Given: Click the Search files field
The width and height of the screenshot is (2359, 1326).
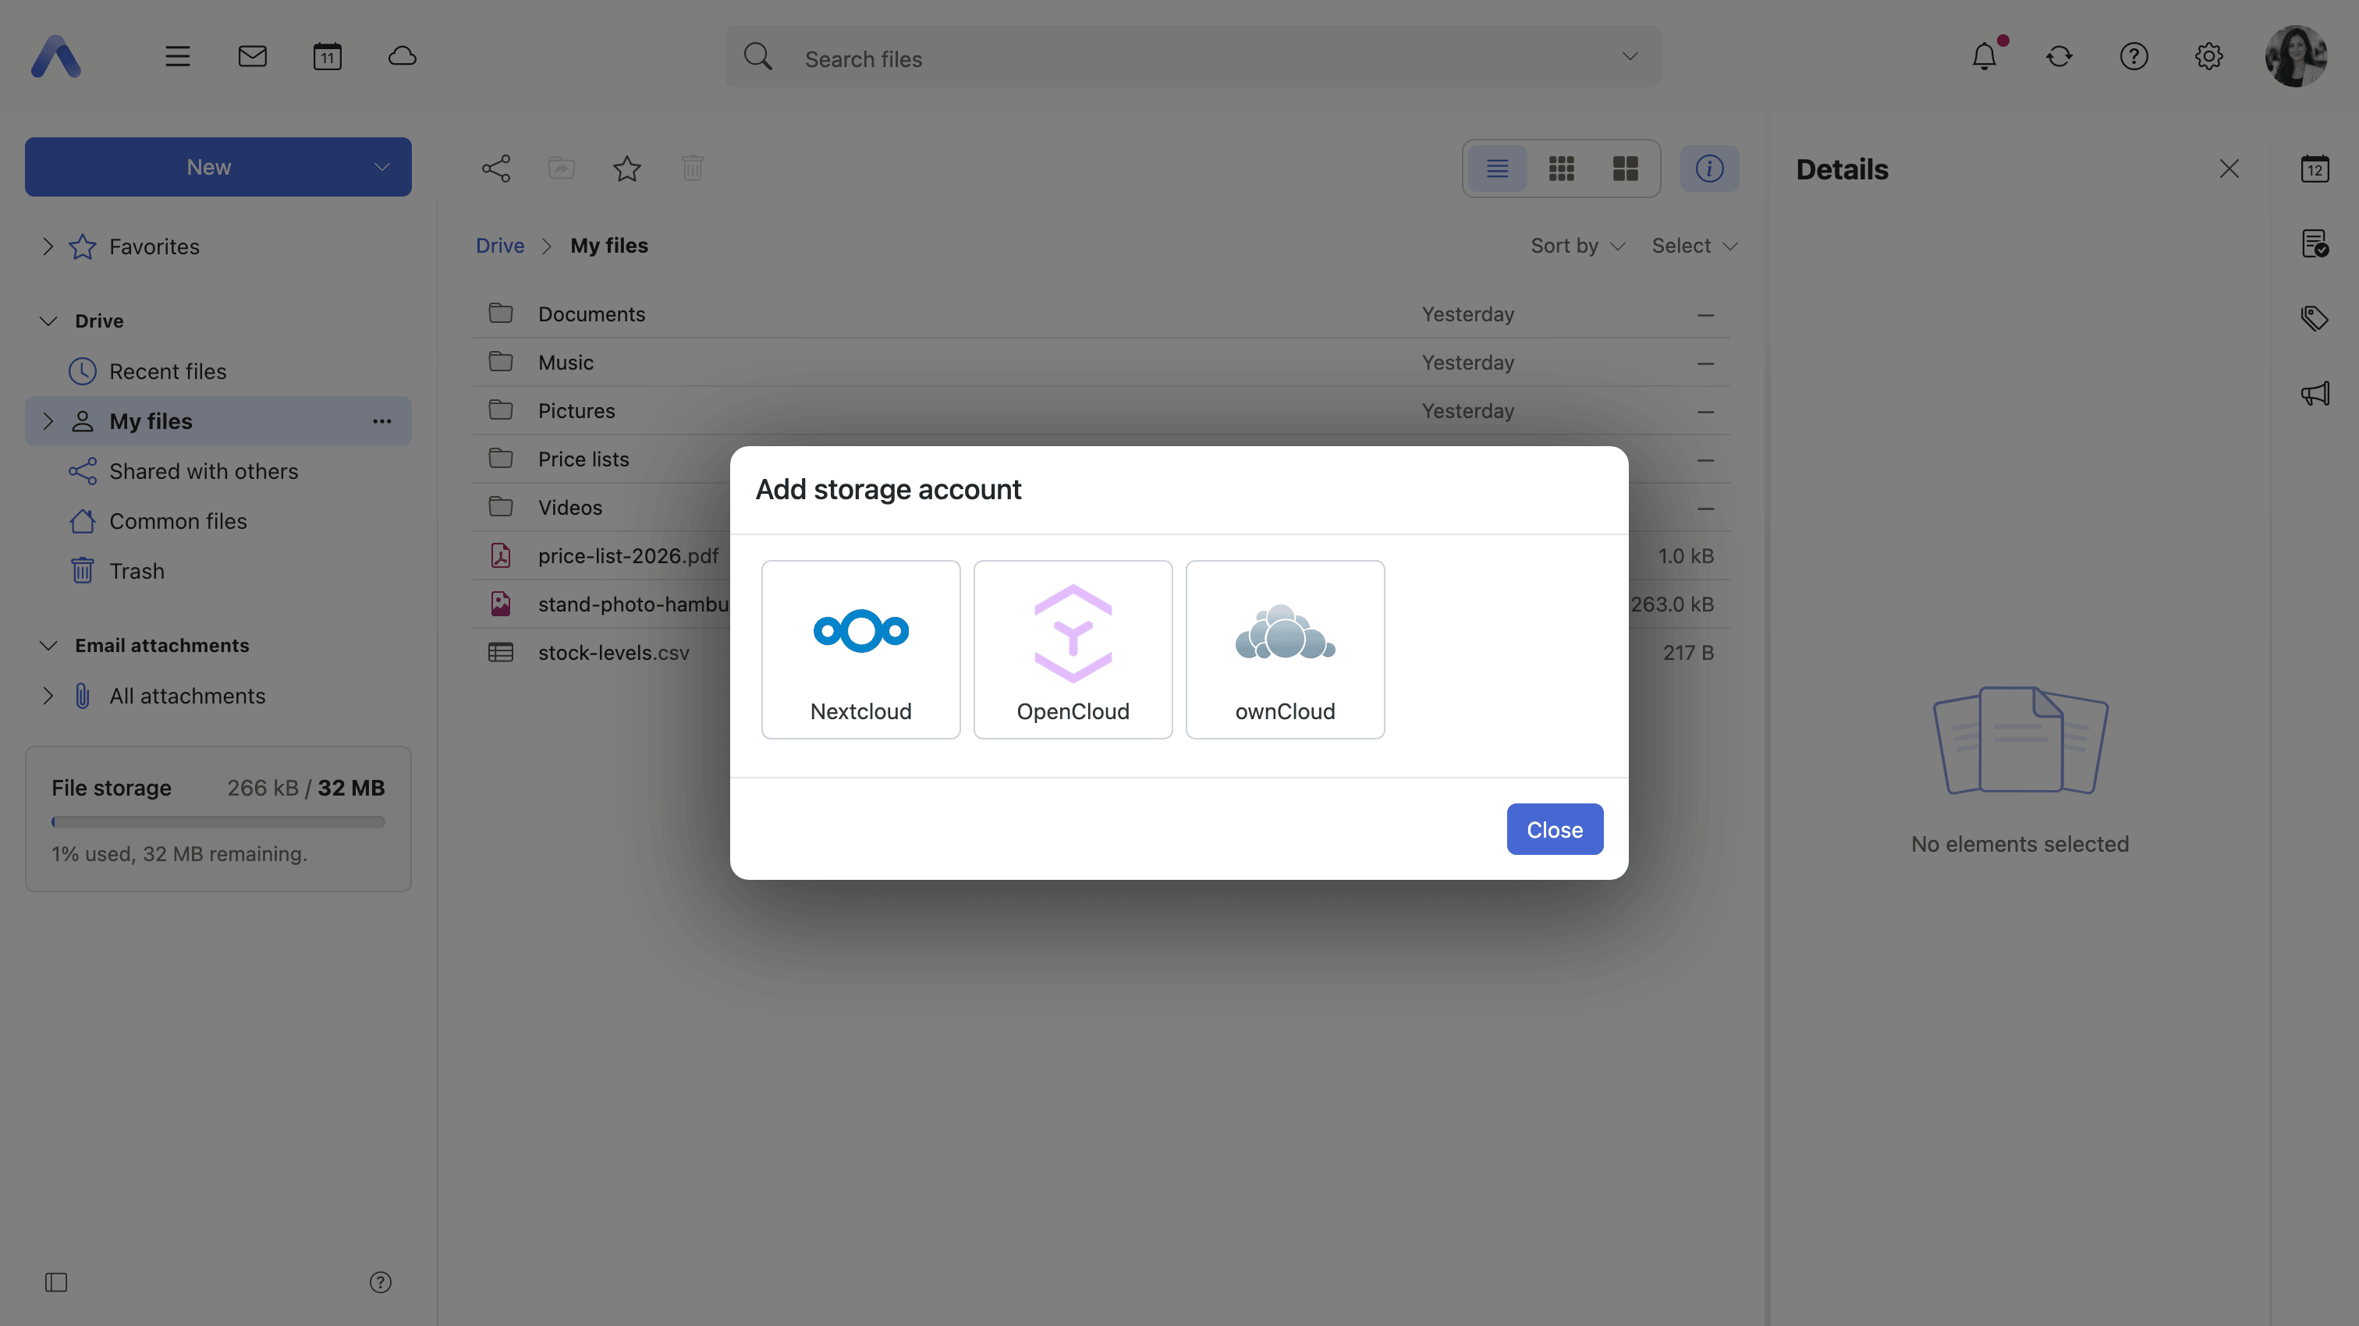Looking at the screenshot, I should click(x=1192, y=57).
